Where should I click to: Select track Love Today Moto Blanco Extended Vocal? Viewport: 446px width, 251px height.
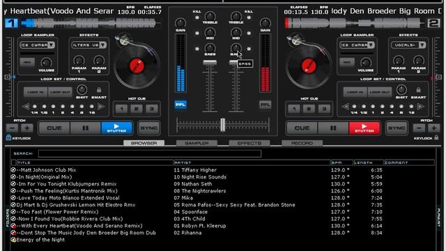click(x=68, y=198)
